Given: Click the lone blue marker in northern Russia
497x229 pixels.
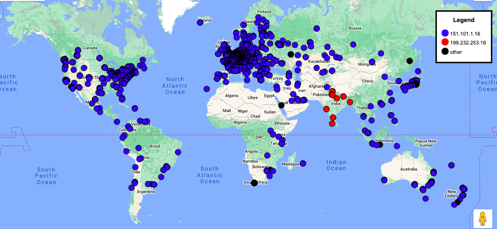Looking at the screenshot, I should 316,29.
